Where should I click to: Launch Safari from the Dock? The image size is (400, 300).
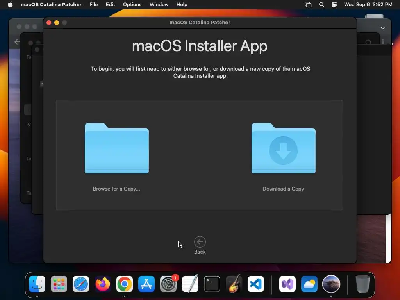[x=81, y=284]
